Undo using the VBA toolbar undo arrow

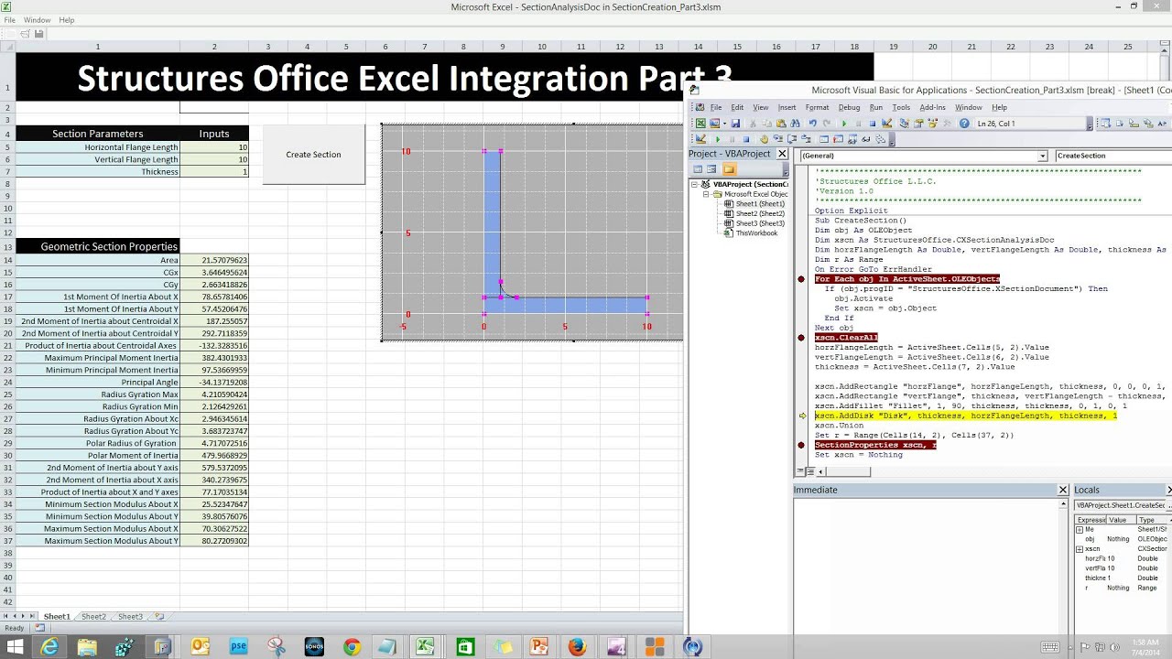click(812, 124)
